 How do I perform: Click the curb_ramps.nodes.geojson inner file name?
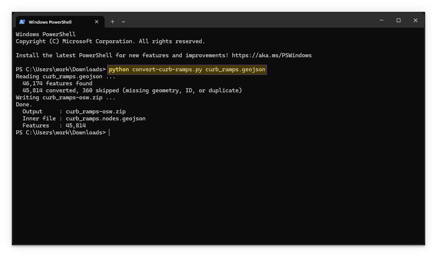(x=105, y=118)
